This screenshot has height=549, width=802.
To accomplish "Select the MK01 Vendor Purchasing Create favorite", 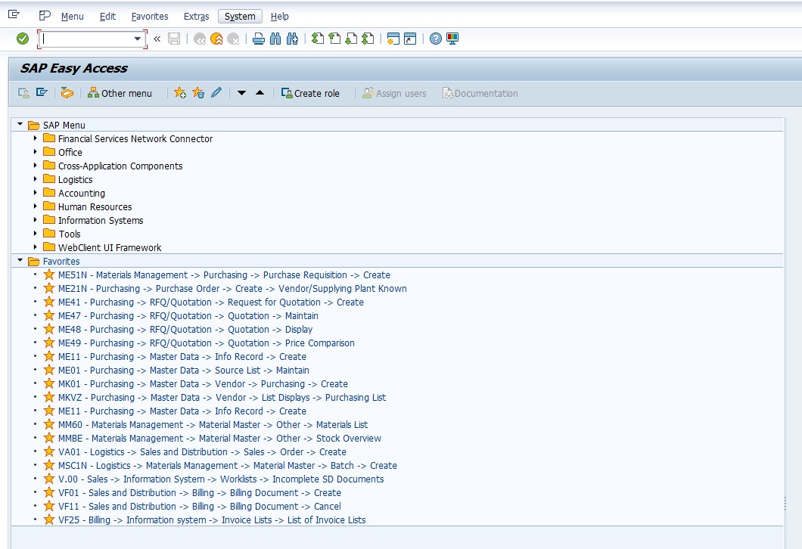I will click(203, 384).
